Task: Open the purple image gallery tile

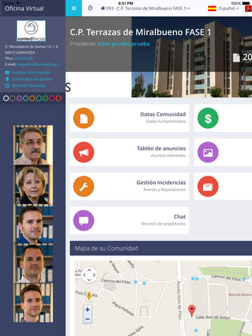Action: coord(208,152)
